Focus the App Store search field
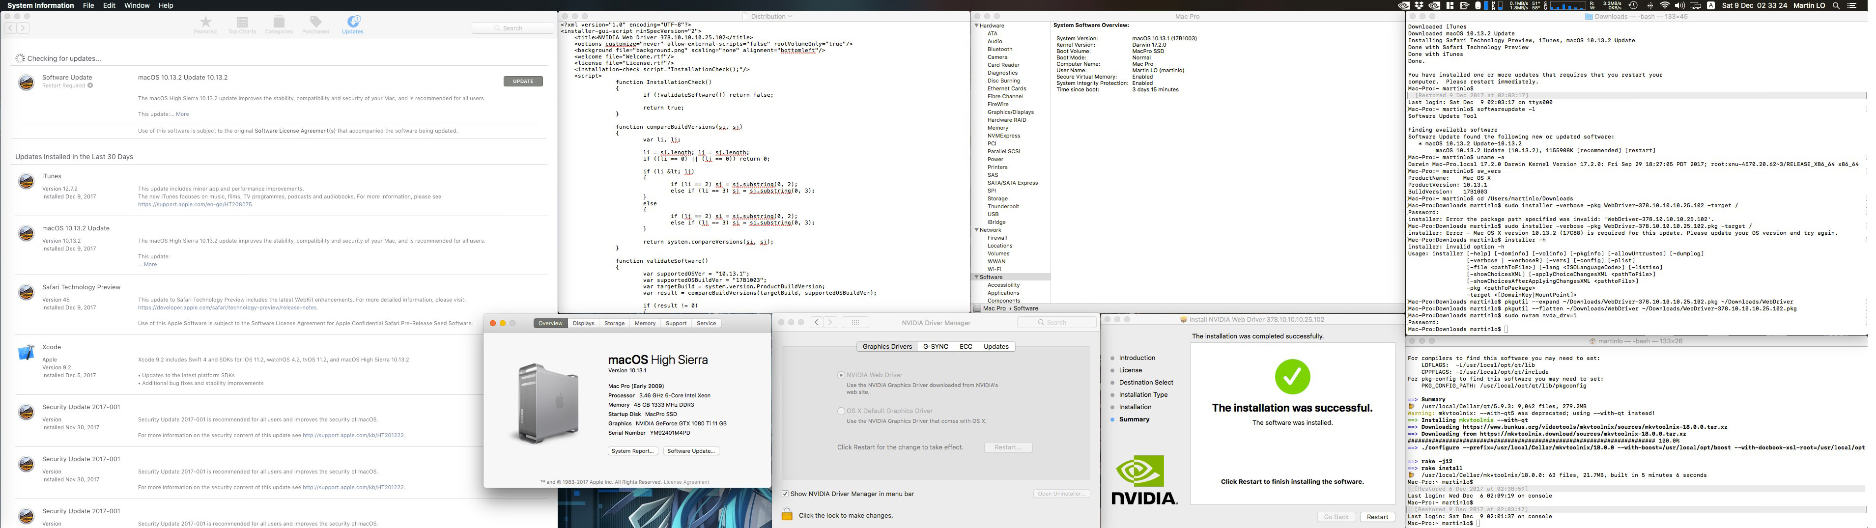The height and width of the screenshot is (528, 1876). (512, 28)
